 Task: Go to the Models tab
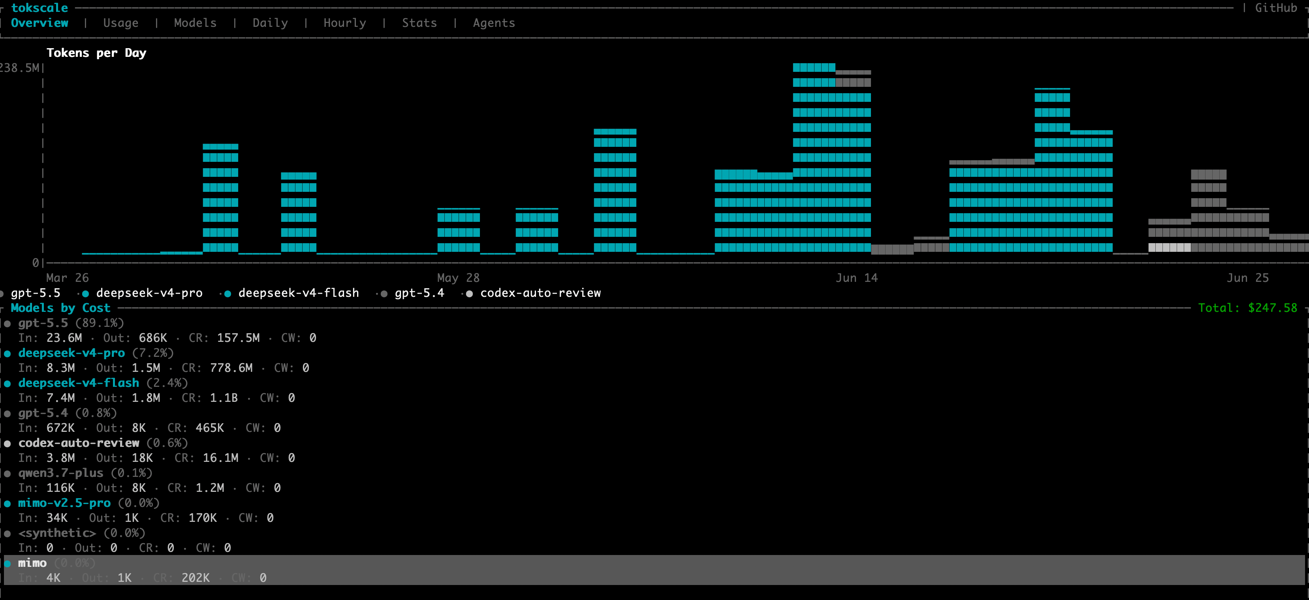click(195, 23)
